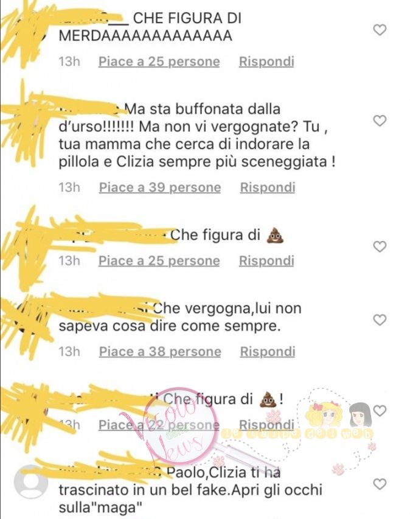Like the 'Che figura di 💩 !' comment
The image size is (410, 519).
tap(380, 411)
